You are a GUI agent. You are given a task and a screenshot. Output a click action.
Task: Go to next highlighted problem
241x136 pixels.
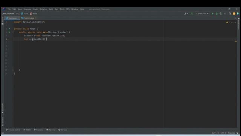[235, 22]
